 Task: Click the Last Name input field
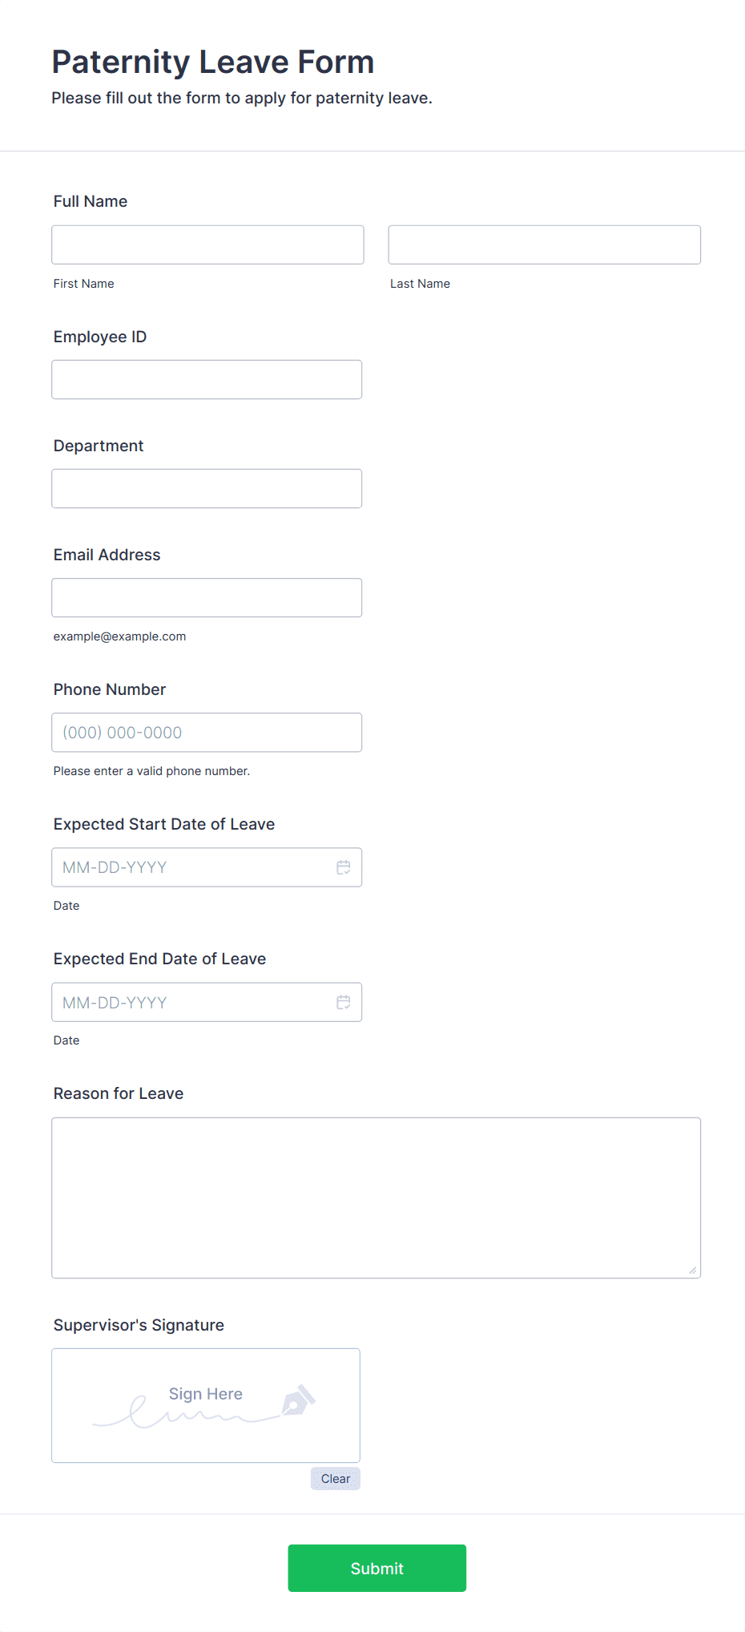544,244
